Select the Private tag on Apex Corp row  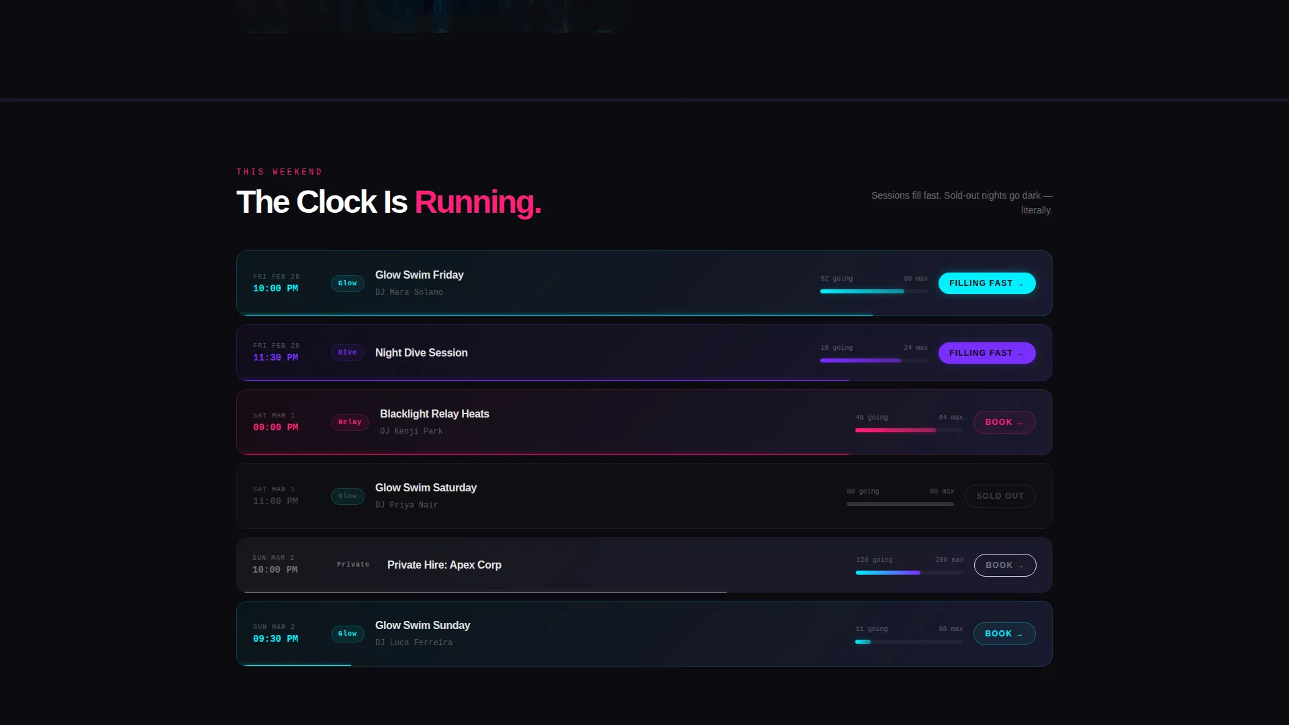coord(353,565)
